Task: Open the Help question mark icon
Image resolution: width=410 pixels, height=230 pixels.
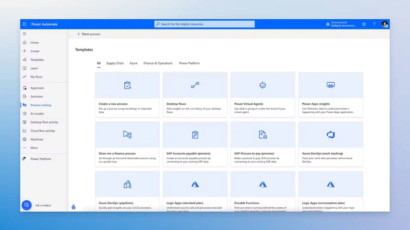Action: coord(374,24)
